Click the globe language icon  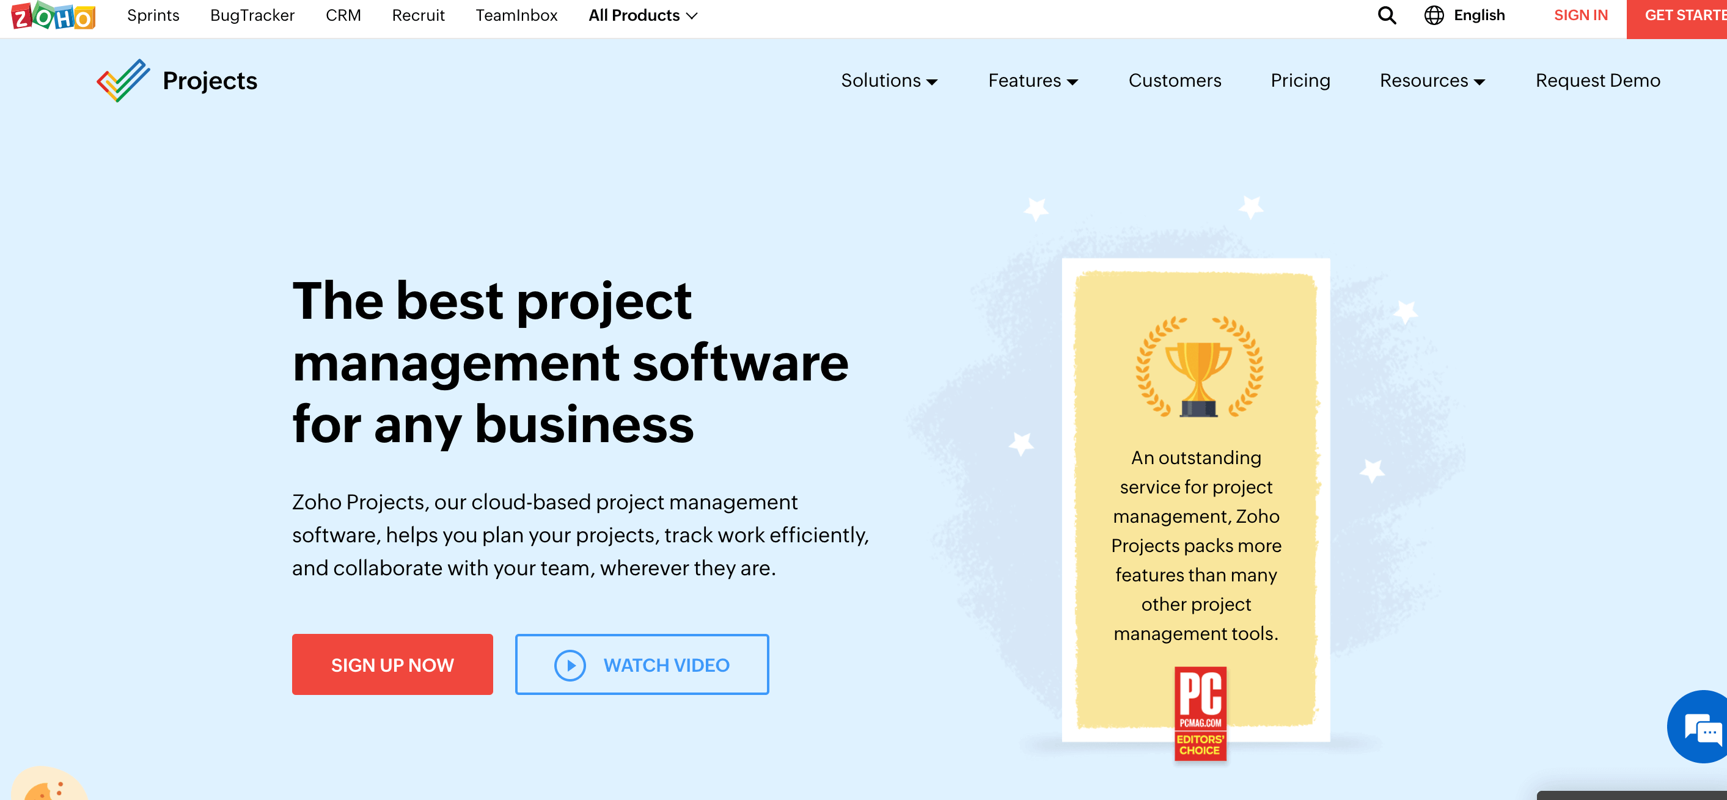[x=1433, y=15]
